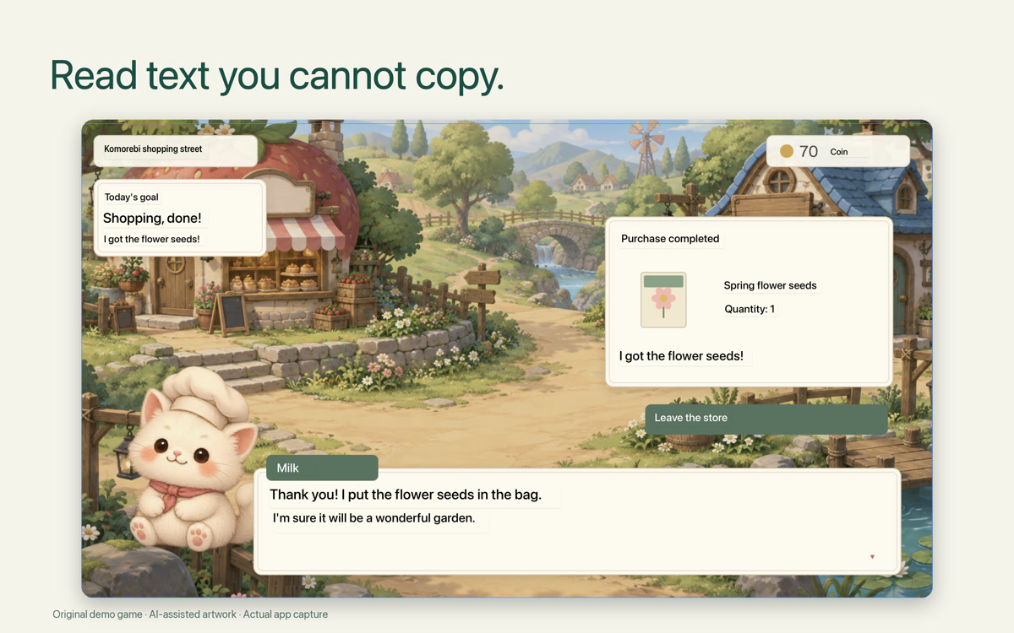The image size is (1014, 633).
Task: Click the Milk cat chef character
Action: pyautogui.click(x=192, y=460)
